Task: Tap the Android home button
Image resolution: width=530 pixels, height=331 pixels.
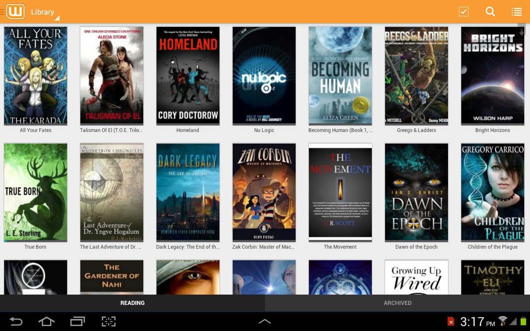Action: (x=46, y=321)
